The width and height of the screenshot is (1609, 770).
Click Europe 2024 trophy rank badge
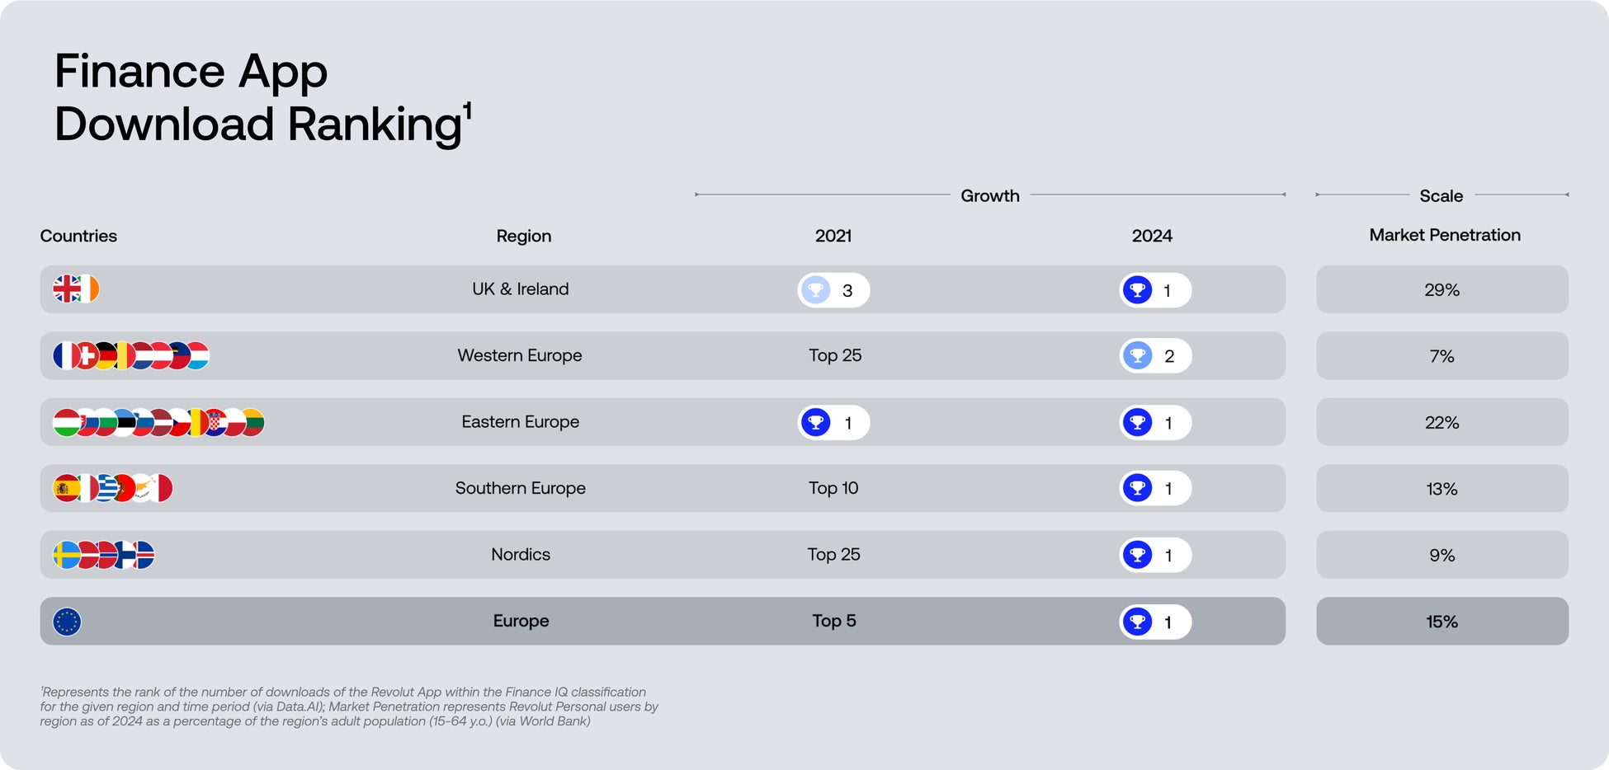(x=1155, y=622)
